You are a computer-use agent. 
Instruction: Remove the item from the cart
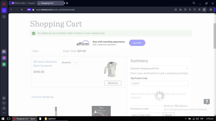113,83
